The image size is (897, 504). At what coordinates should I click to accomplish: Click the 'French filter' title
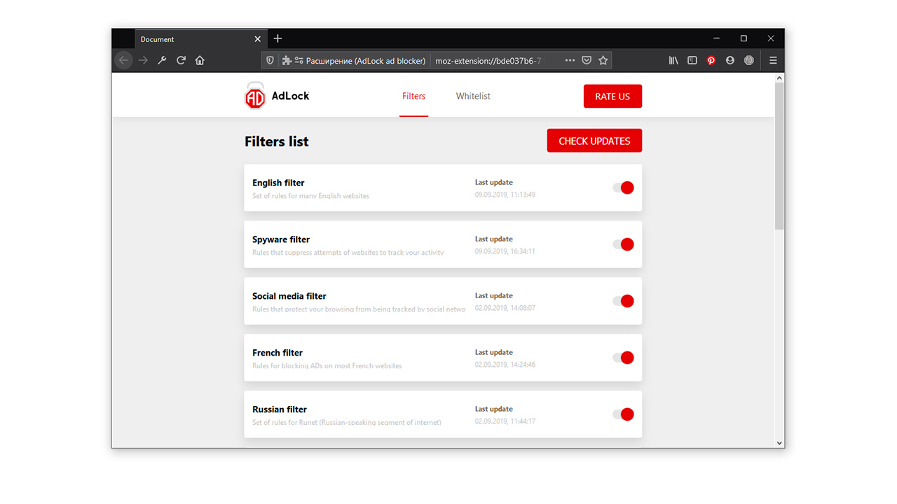[278, 353]
